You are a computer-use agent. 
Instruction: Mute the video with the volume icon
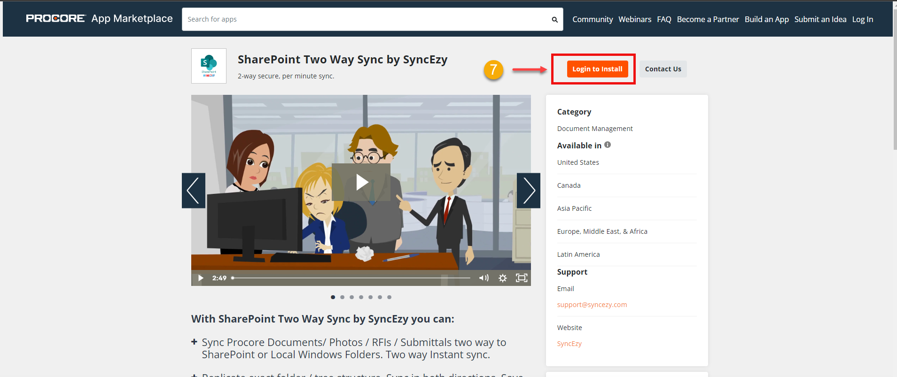pos(484,278)
